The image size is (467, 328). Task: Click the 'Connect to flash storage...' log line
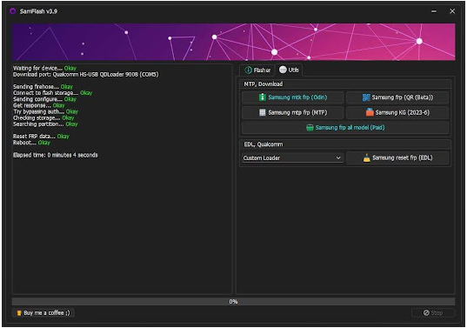point(53,93)
